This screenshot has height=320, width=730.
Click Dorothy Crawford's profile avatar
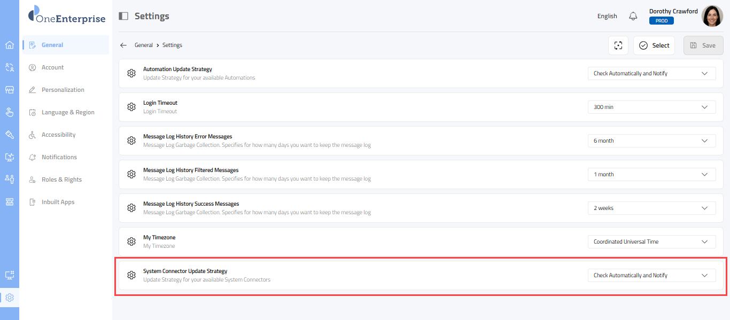pos(712,16)
